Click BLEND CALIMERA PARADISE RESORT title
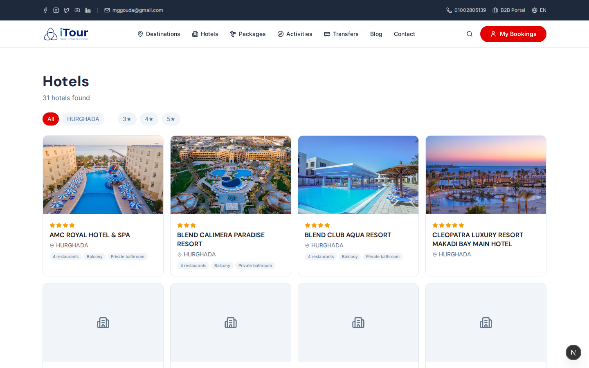This screenshot has height=368, width=589. tap(221, 240)
